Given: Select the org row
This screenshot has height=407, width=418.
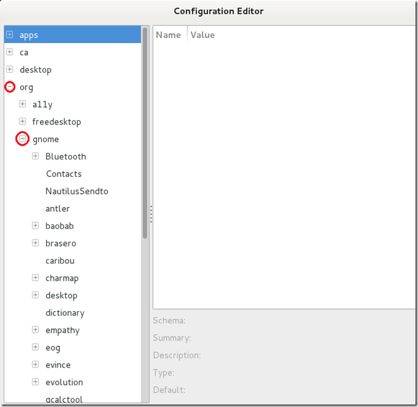Looking at the screenshot, I should point(72,87).
